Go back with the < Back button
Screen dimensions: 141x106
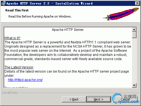[x=74, y=99]
